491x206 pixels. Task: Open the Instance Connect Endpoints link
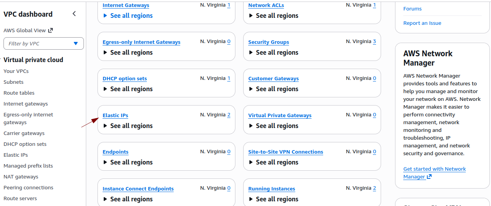click(138, 189)
